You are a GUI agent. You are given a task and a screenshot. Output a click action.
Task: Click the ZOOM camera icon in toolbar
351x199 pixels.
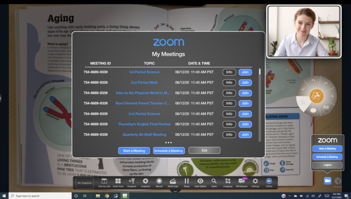[269, 183]
